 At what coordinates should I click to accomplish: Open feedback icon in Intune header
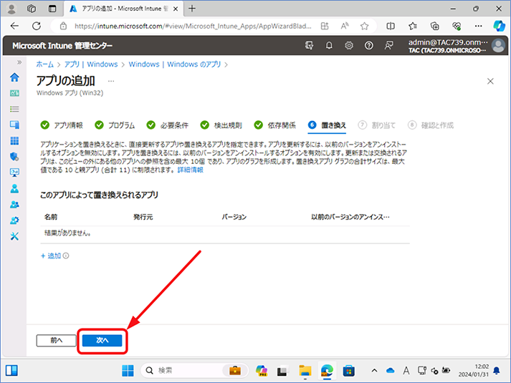coord(388,46)
